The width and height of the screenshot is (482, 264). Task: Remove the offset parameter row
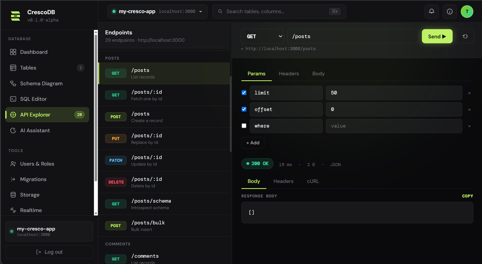click(469, 110)
